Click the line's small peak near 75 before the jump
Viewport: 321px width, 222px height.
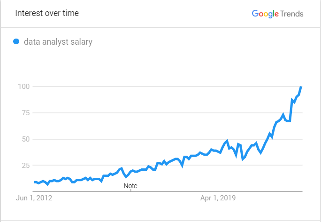click(283, 114)
